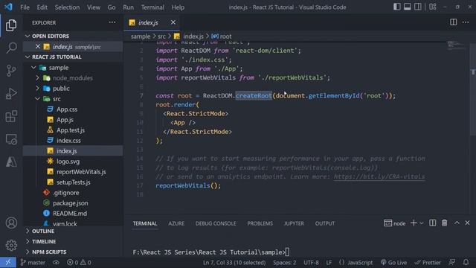
Task: Switch to Problems tab
Action: (x=260, y=223)
